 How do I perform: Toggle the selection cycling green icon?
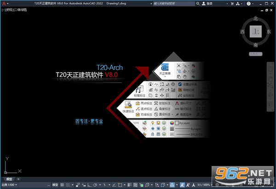[x=141, y=185]
